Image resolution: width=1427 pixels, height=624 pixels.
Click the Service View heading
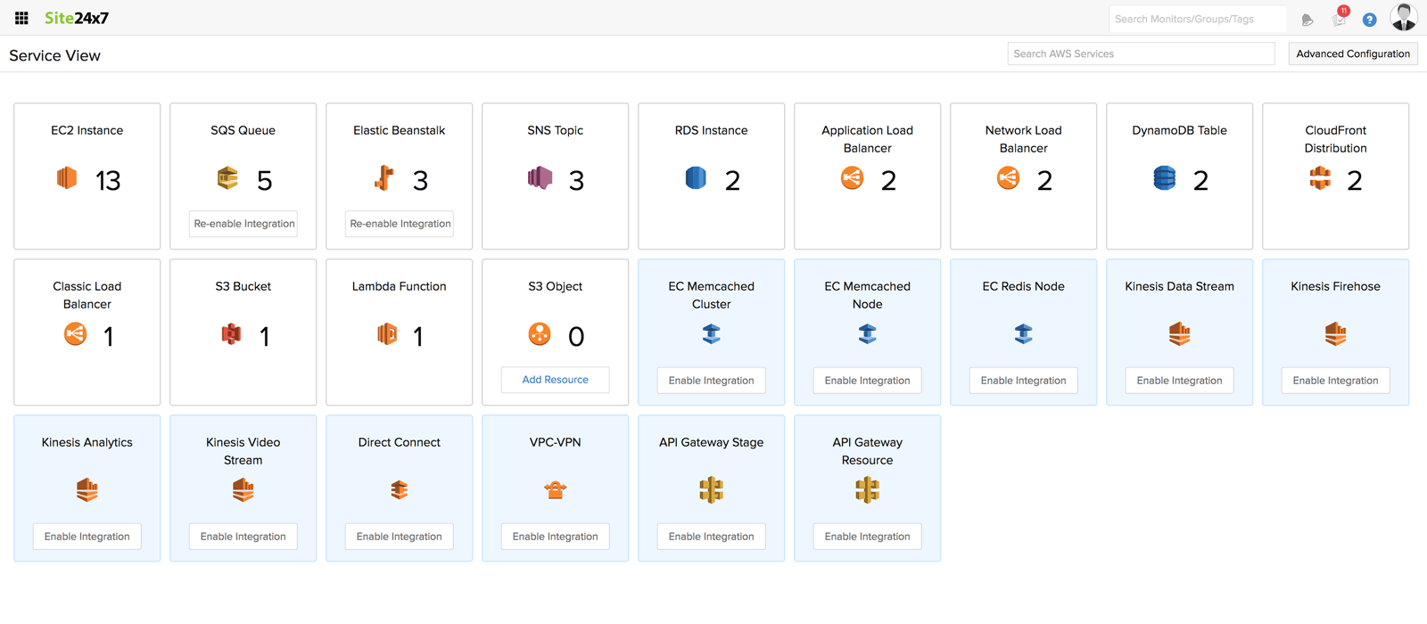[x=54, y=55]
